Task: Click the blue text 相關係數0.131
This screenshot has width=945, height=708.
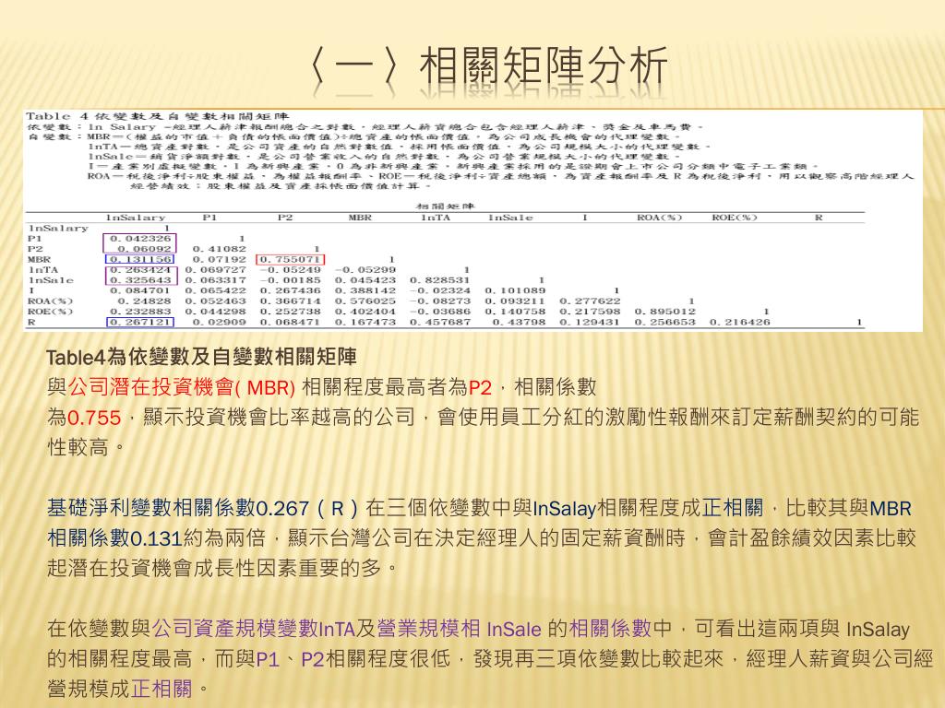Action: (114, 537)
